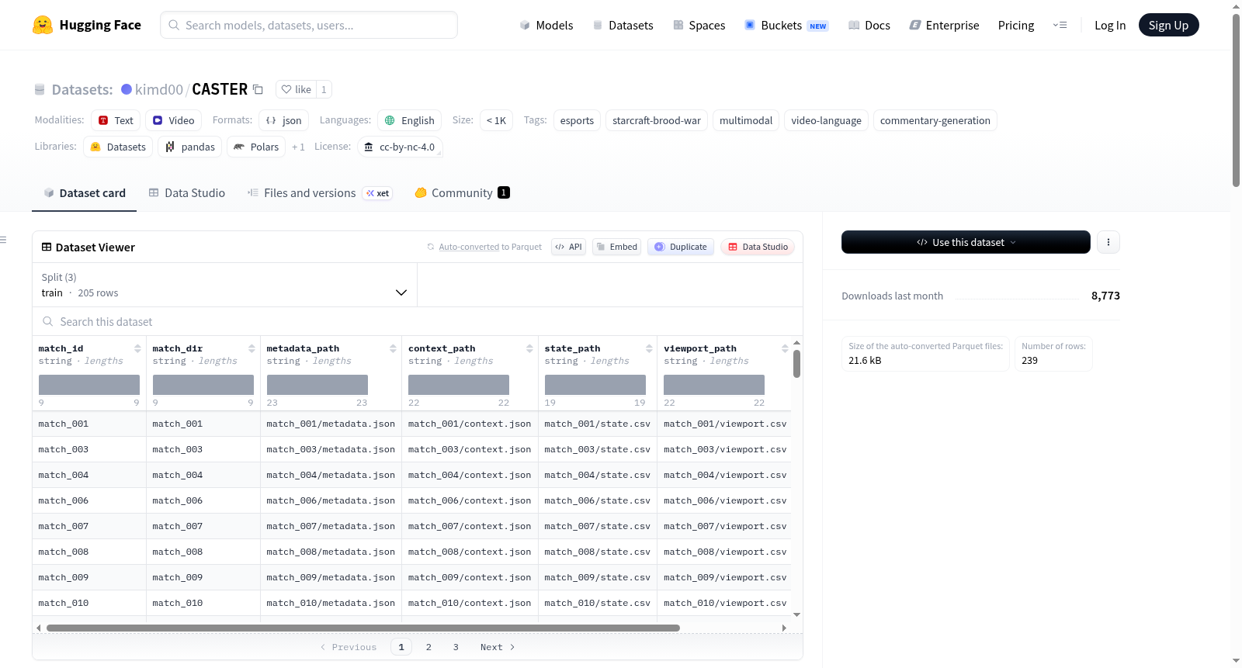Click the Next page link
1242x668 pixels.
pos(498,647)
